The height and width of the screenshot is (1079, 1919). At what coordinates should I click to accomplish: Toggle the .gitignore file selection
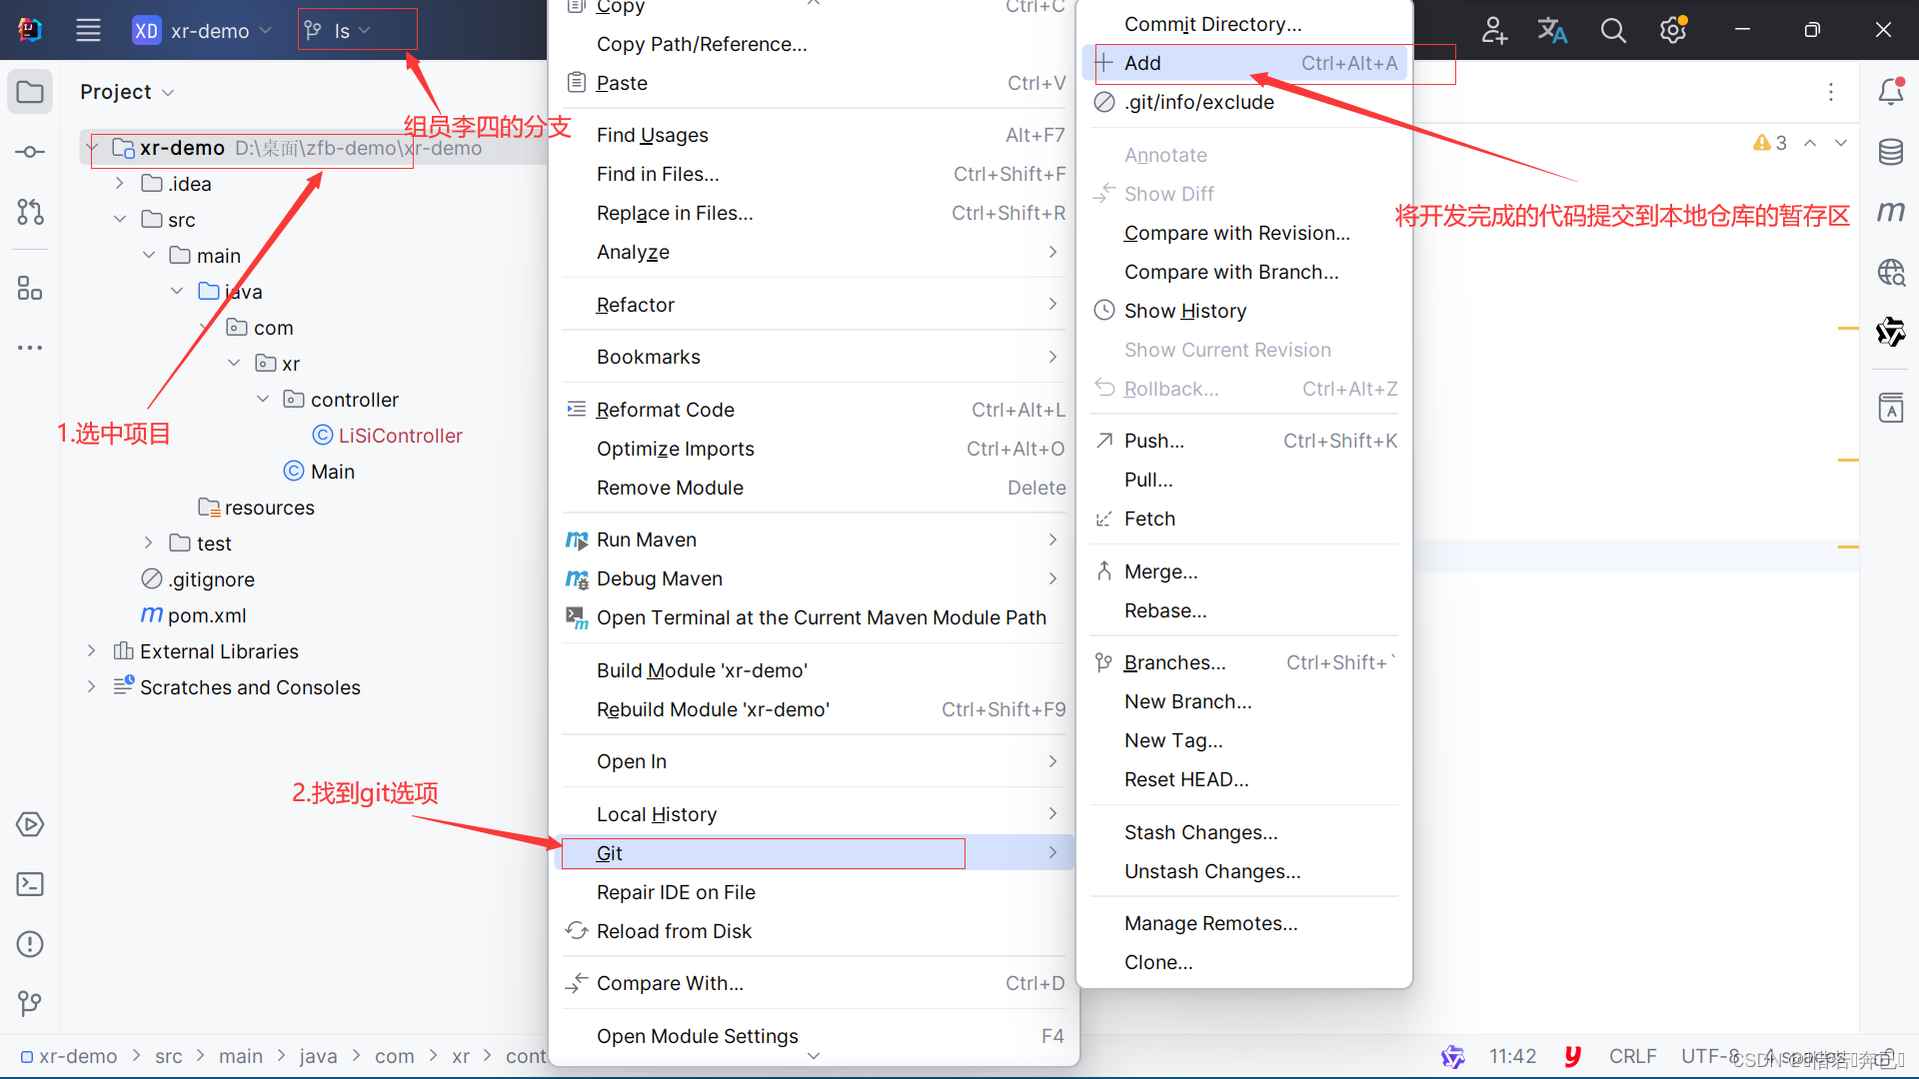coord(212,578)
